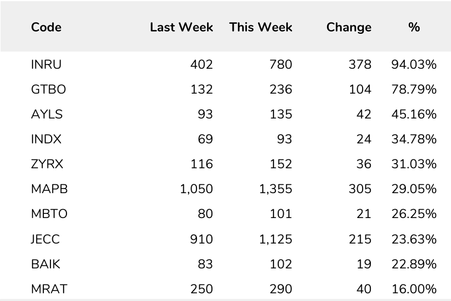The height and width of the screenshot is (301, 451).
Task: Select the Change column header
Action: (348, 27)
